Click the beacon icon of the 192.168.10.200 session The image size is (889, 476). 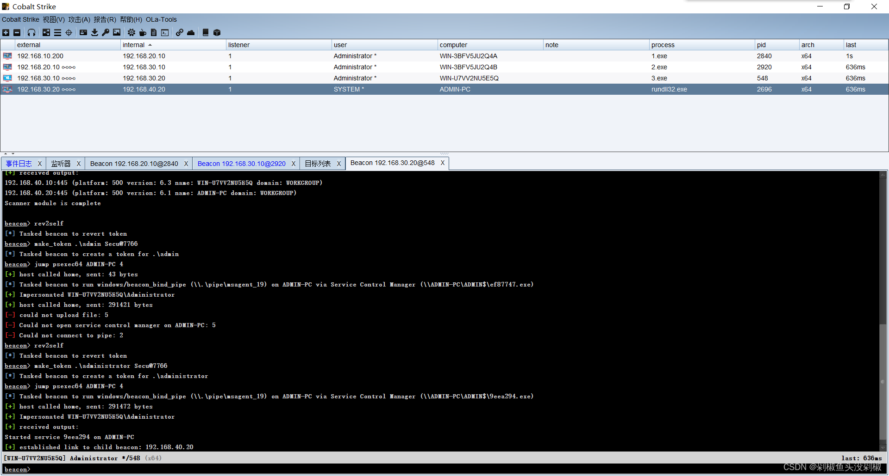[x=7, y=56]
